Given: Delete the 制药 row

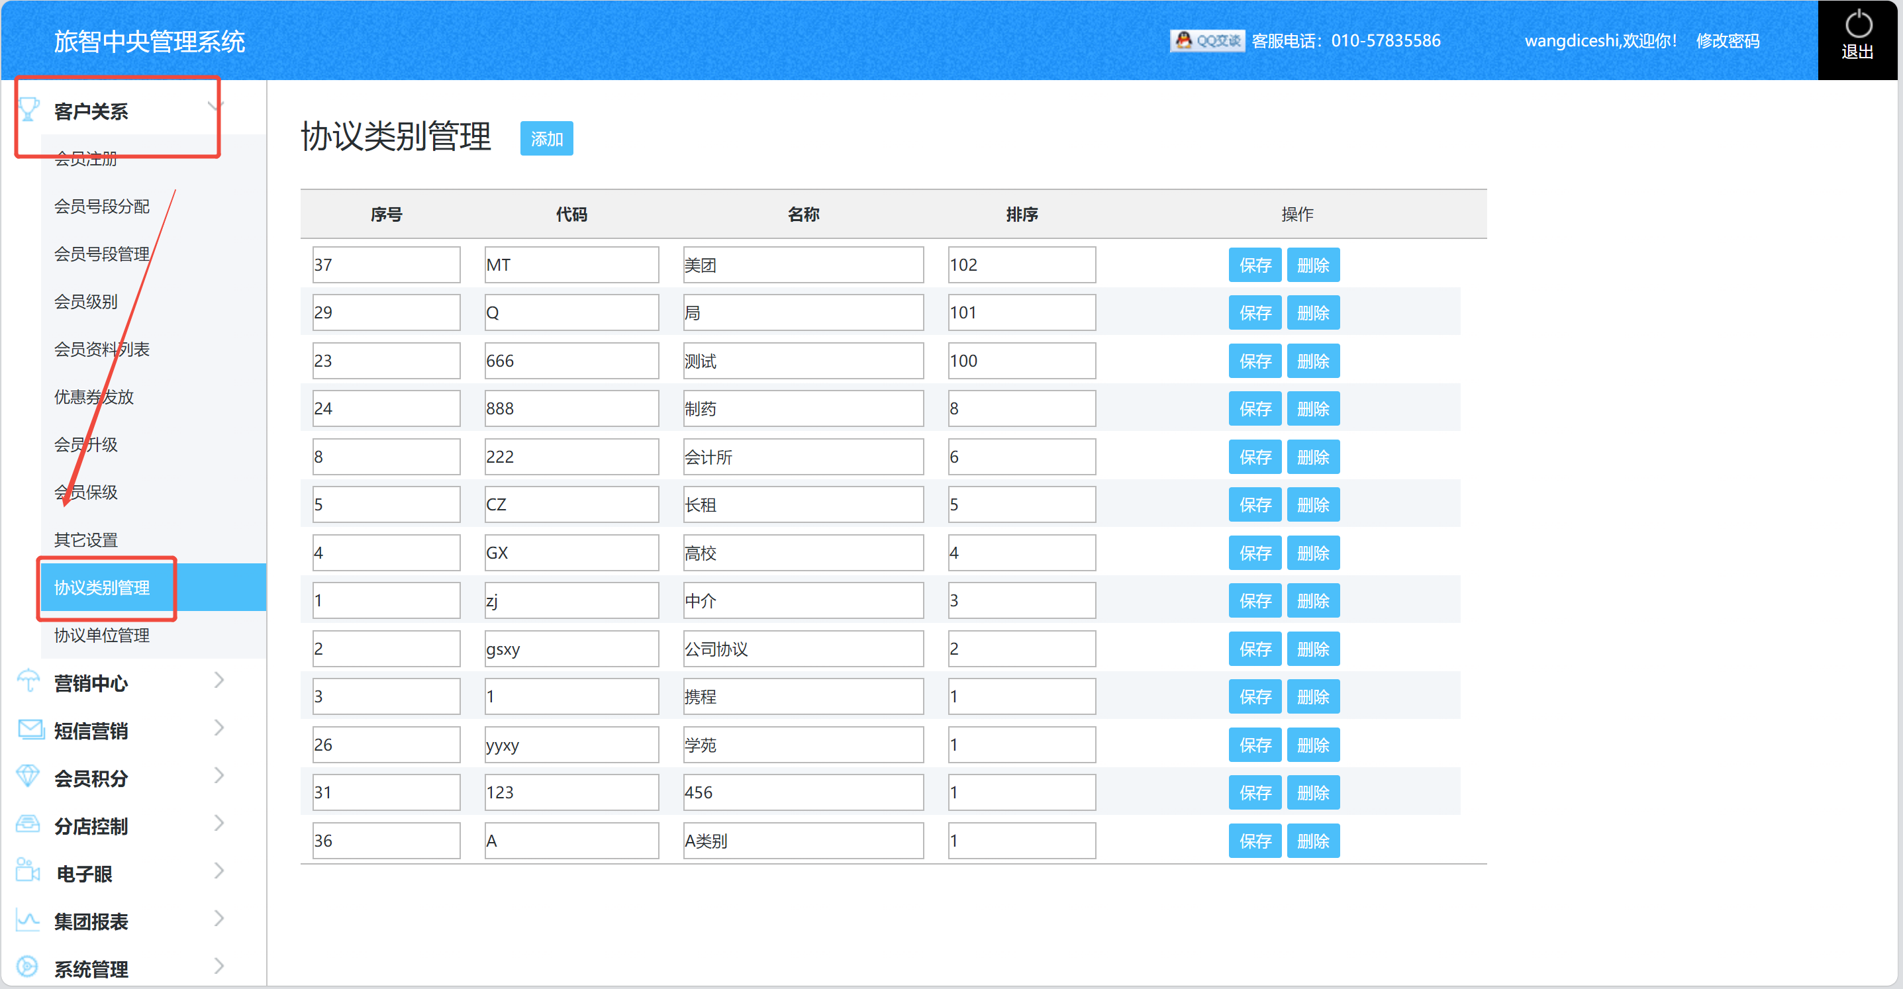Looking at the screenshot, I should 1313,409.
